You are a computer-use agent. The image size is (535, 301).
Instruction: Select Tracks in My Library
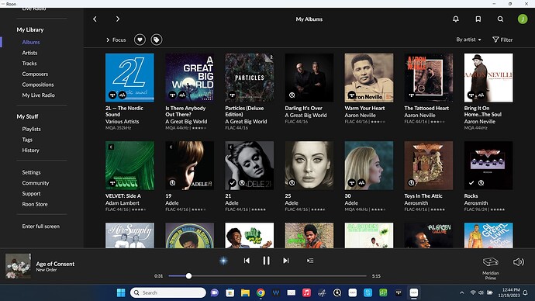pyautogui.click(x=29, y=64)
